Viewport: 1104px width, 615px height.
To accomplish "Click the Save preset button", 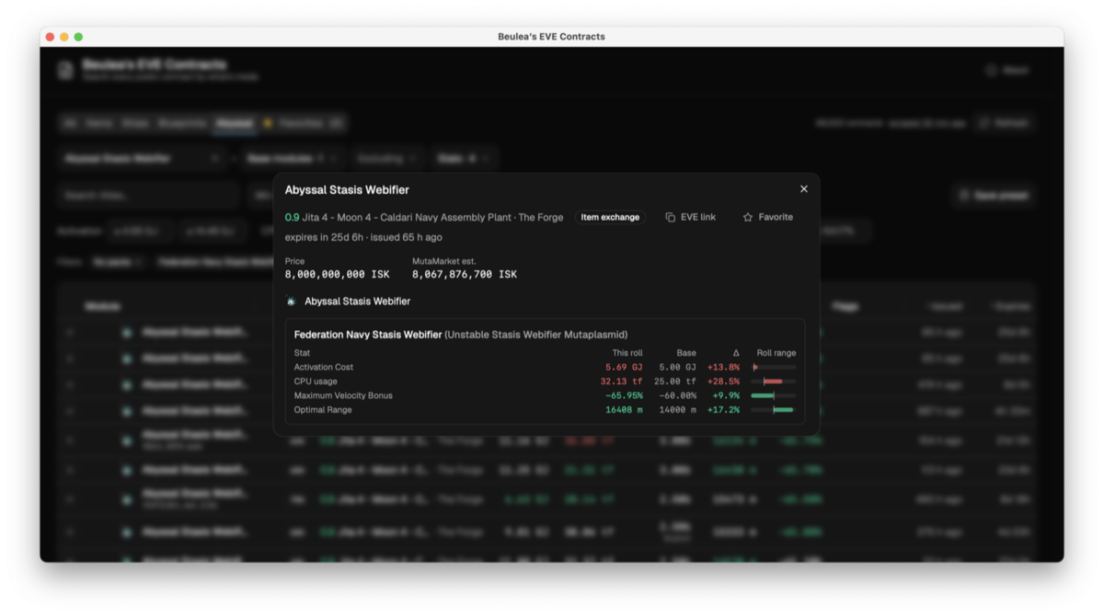I will (994, 195).
